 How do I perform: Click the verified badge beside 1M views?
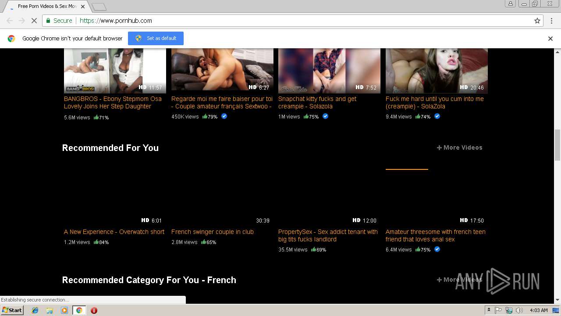coord(325,116)
